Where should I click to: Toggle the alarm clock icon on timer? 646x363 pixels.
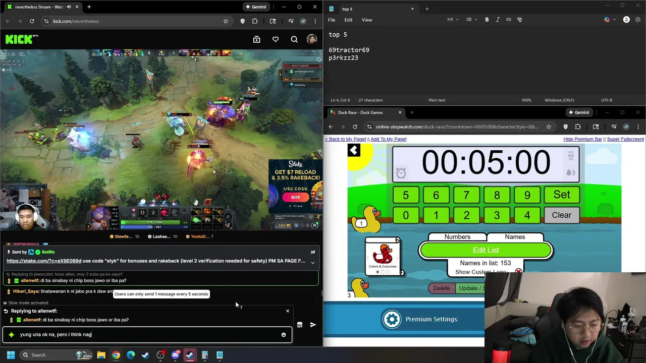401,173
